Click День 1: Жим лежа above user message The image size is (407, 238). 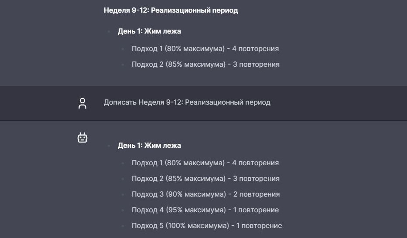[149, 31]
